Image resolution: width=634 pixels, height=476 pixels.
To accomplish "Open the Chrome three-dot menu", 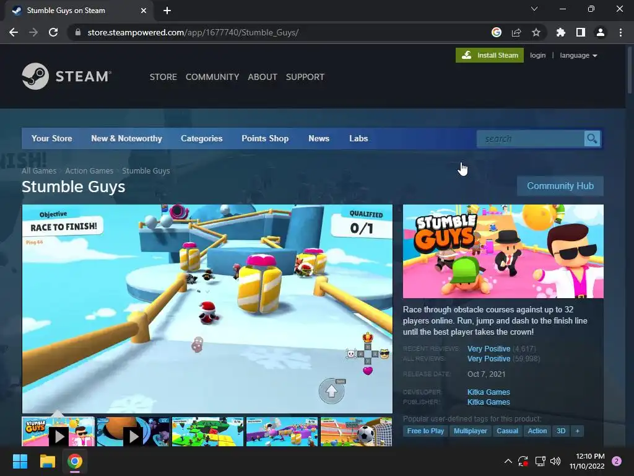I will (x=620, y=32).
